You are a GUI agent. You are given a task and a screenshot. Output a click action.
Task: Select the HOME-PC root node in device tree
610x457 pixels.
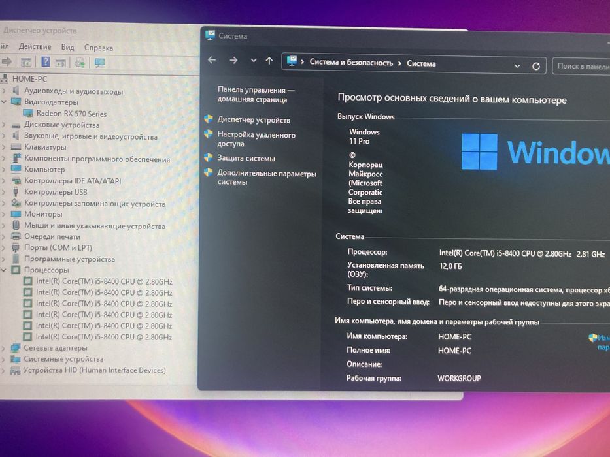pyautogui.click(x=29, y=79)
